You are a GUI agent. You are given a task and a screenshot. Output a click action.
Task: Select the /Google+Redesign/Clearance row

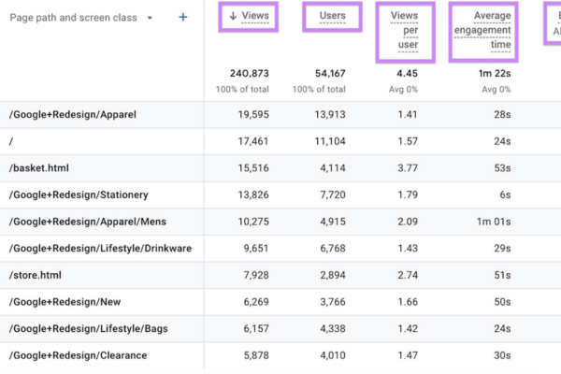click(280, 355)
